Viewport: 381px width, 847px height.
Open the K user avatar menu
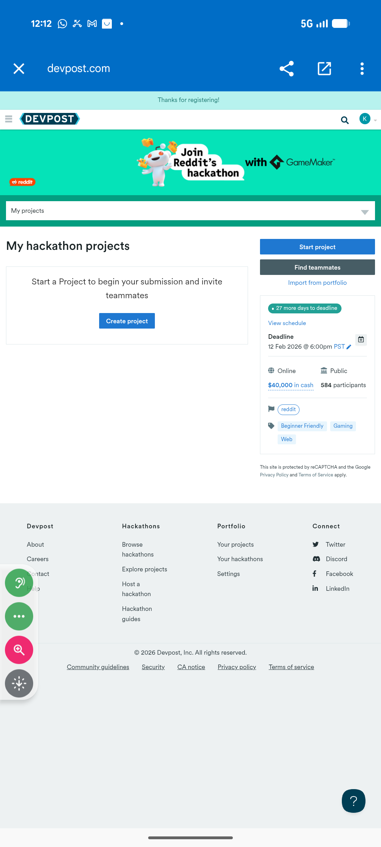[x=365, y=119]
